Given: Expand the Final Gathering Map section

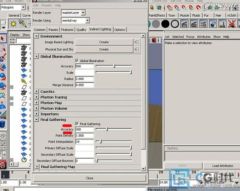Looking at the screenshot, I should [37, 167].
